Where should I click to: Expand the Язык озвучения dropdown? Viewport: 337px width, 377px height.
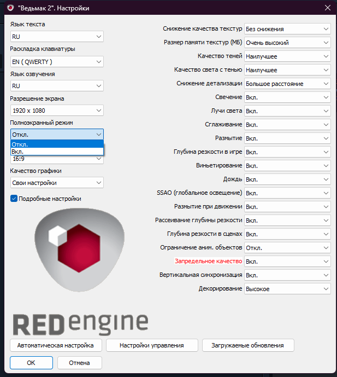pos(57,86)
